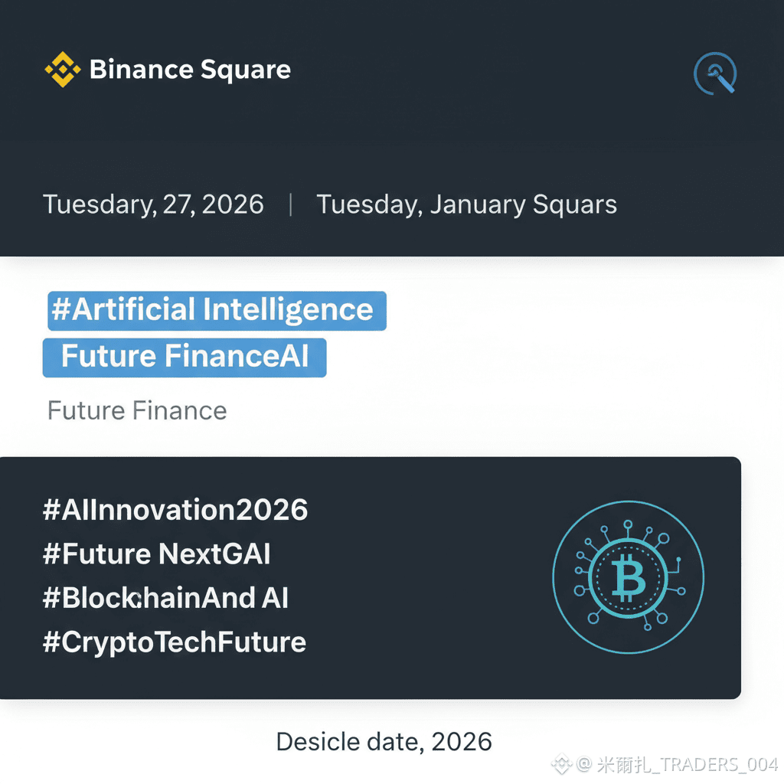Click the yellow Binance diamond logo

(62, 70)
